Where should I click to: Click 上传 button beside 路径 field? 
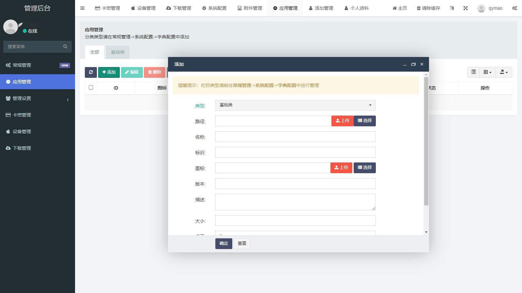(x=342, y=121)
